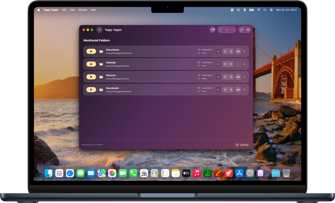
Task: Copy the Desktop folder configuration
Action: click(225, 64)
